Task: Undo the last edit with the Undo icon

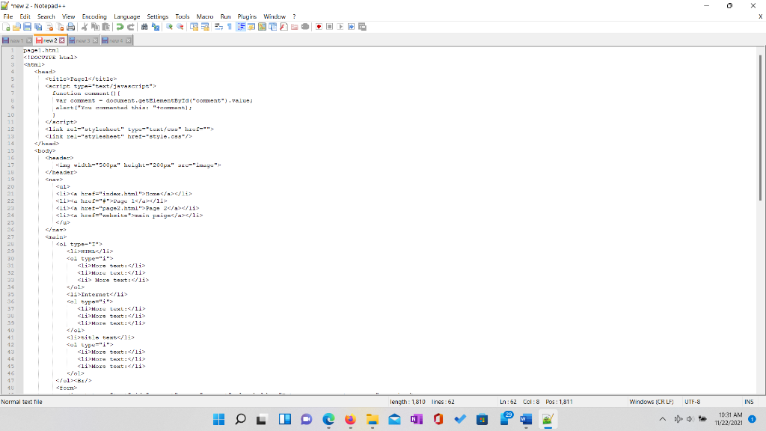Action: point(120,26)
